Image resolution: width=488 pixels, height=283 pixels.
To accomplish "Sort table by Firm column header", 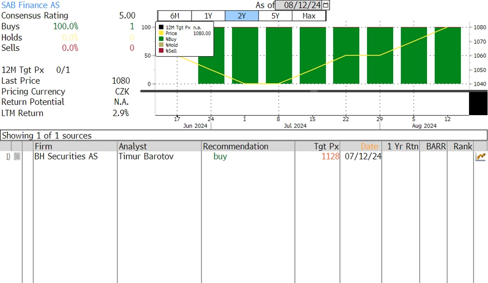I will tap(75, 146).
